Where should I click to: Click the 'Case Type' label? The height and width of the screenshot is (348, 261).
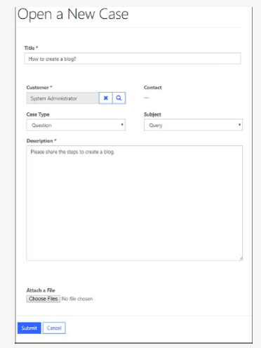click(38, 114)
